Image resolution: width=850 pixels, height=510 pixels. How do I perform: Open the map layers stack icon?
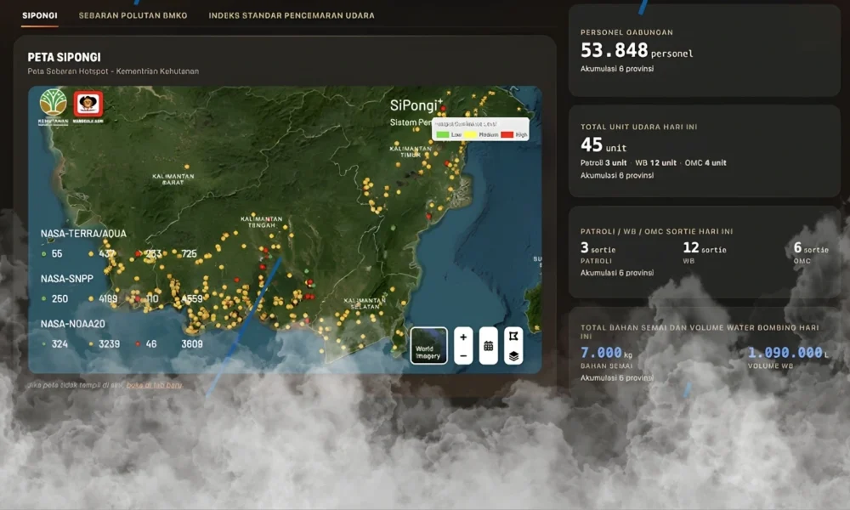[513, 355]
